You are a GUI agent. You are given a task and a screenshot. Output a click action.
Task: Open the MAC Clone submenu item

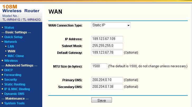(x=16, y=56)
